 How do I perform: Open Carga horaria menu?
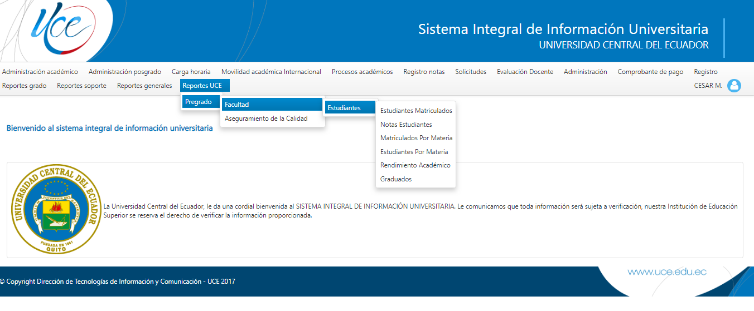point(191,72)
